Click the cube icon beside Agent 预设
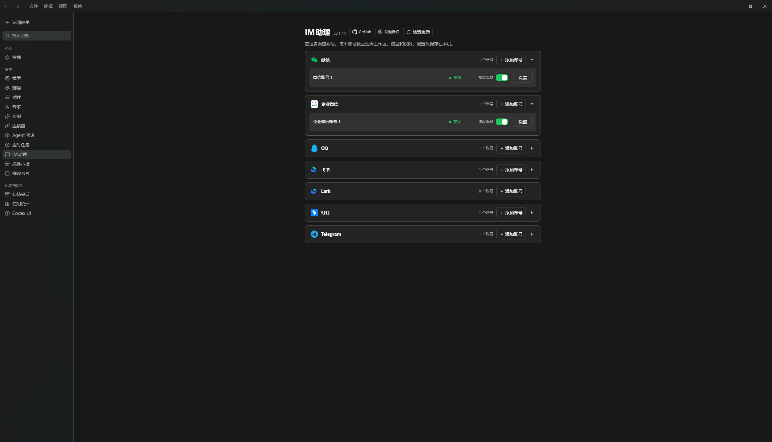The height and width of the screenshot is (442, 772). (7, 135)
